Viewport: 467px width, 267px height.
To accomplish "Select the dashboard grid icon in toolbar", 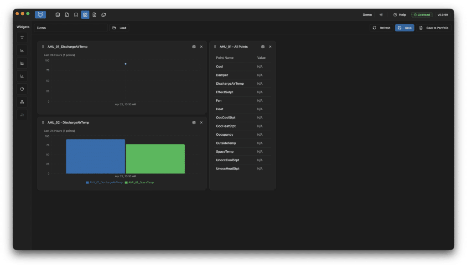I will coord(85,15).
